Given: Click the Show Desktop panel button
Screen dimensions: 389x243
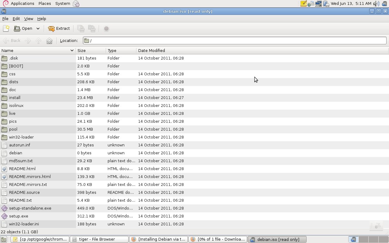Looking at the screenshot, I should tap(4, 239).
